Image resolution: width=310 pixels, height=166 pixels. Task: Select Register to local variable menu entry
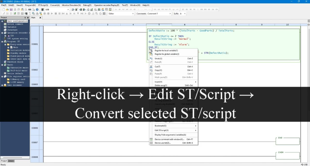pyautogui.click(x=166, y=51)
